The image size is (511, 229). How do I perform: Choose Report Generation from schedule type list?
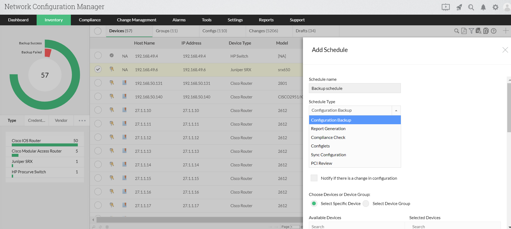coord(328,129)
